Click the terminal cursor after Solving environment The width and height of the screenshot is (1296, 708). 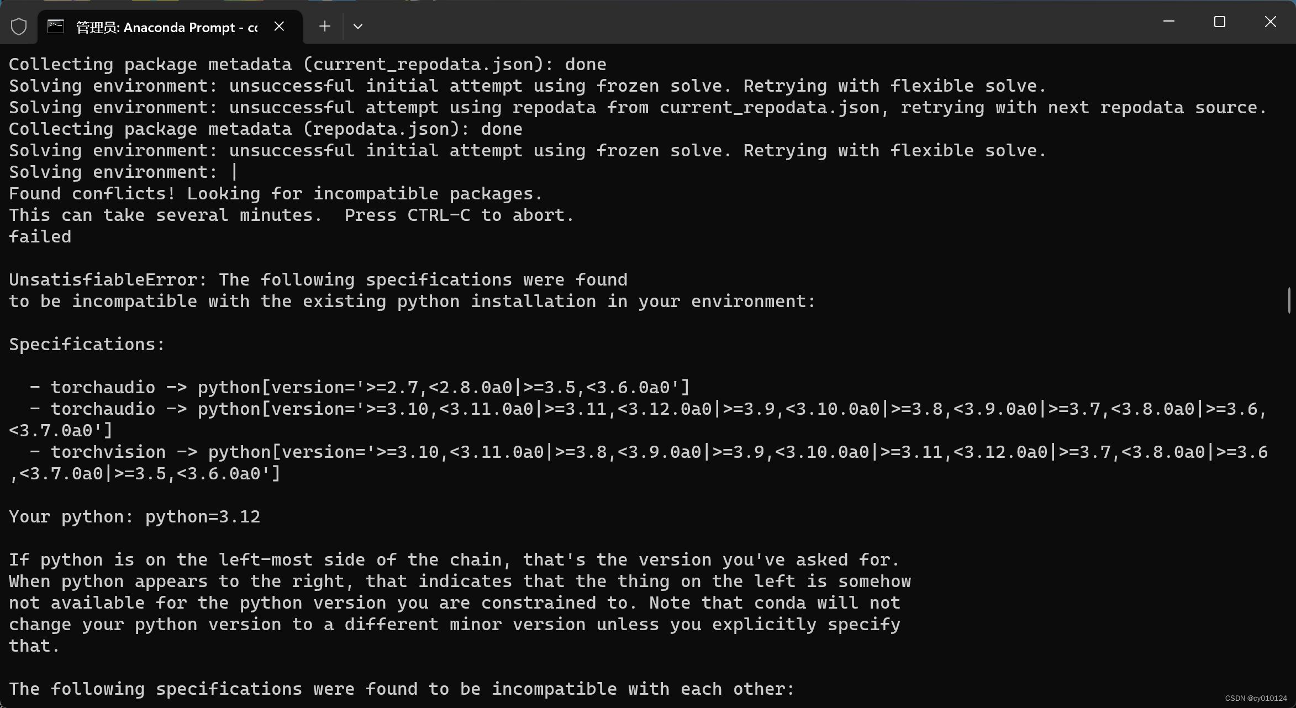pos(234,172)
